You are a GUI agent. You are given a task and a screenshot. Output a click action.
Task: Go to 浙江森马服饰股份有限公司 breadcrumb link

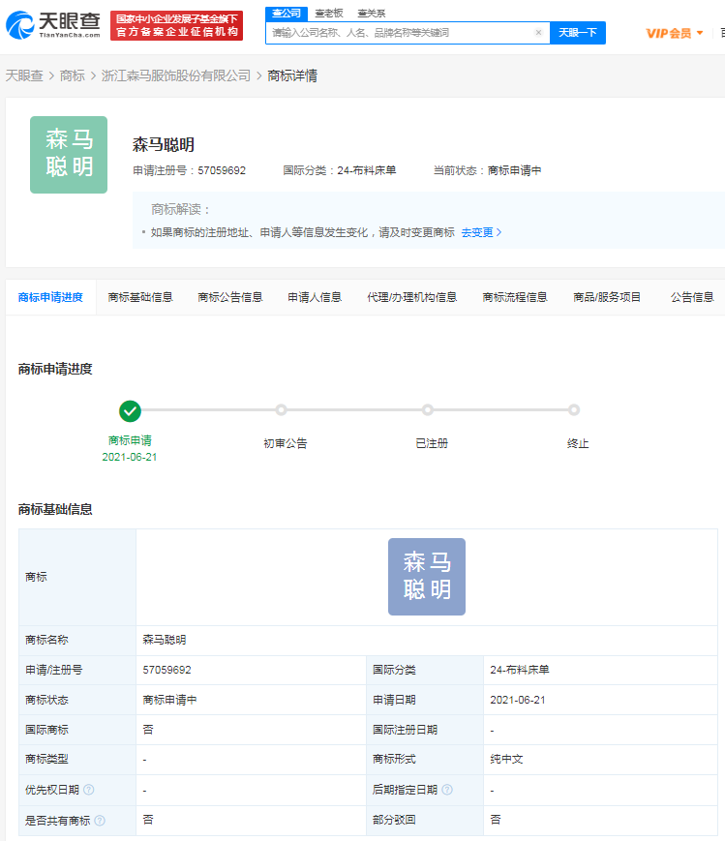[x=176, y=75]
